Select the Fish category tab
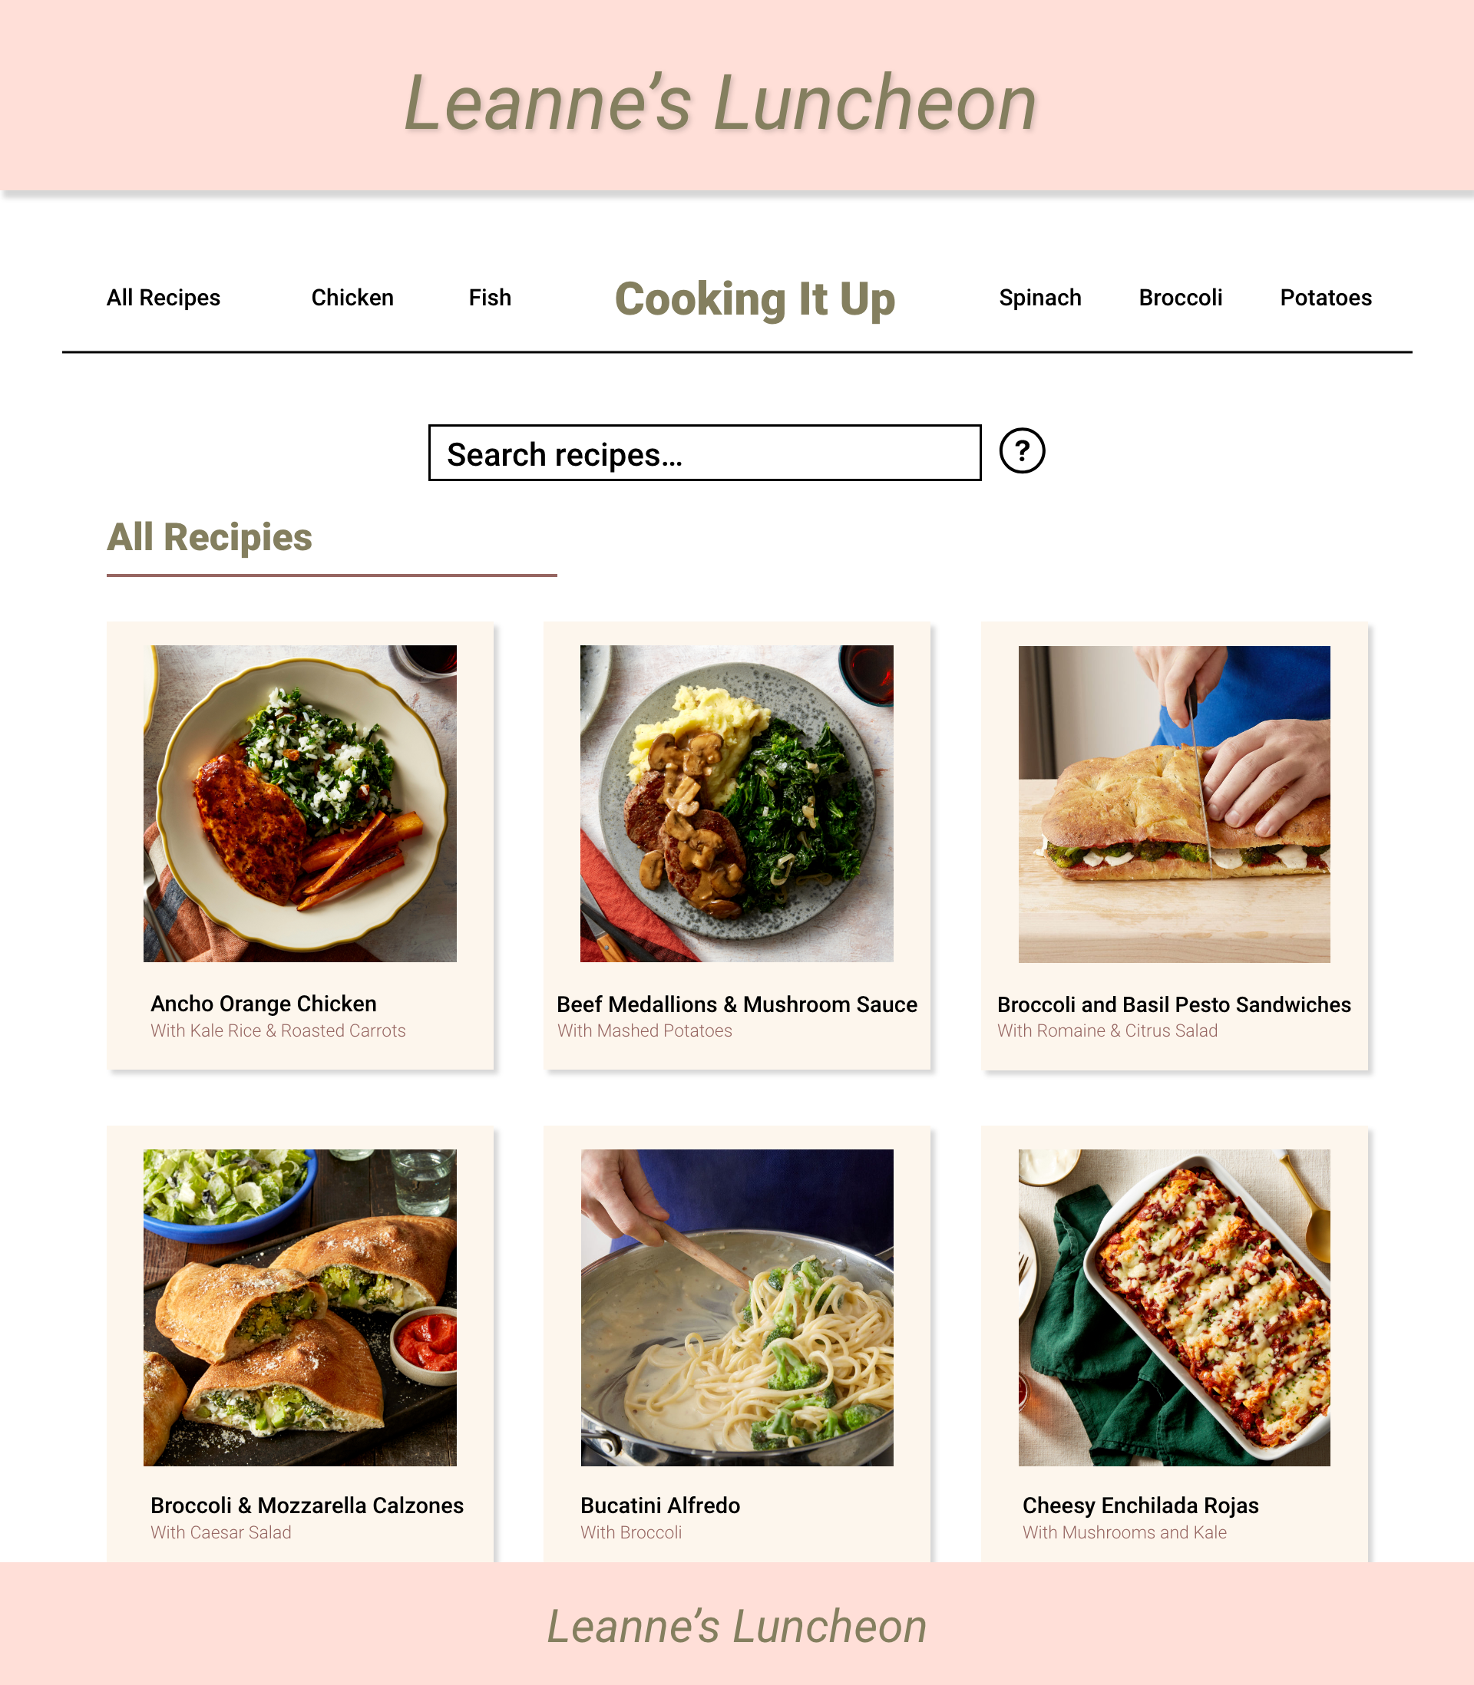 pos(489,298)
